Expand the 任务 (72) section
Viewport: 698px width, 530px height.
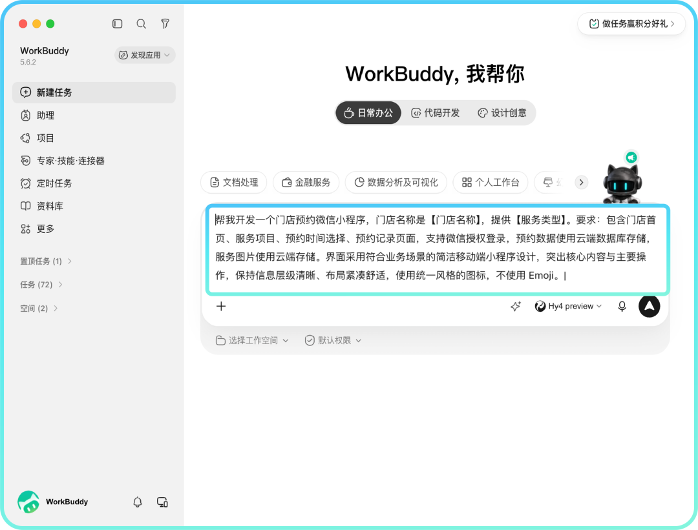point(41,285)
